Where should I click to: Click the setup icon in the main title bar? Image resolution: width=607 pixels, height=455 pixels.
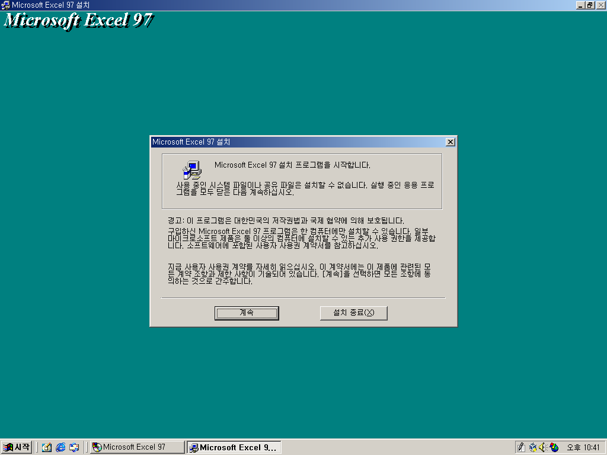[5, 5]
